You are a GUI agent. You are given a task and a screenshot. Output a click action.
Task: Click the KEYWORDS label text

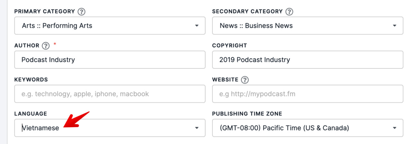point(31,80)
